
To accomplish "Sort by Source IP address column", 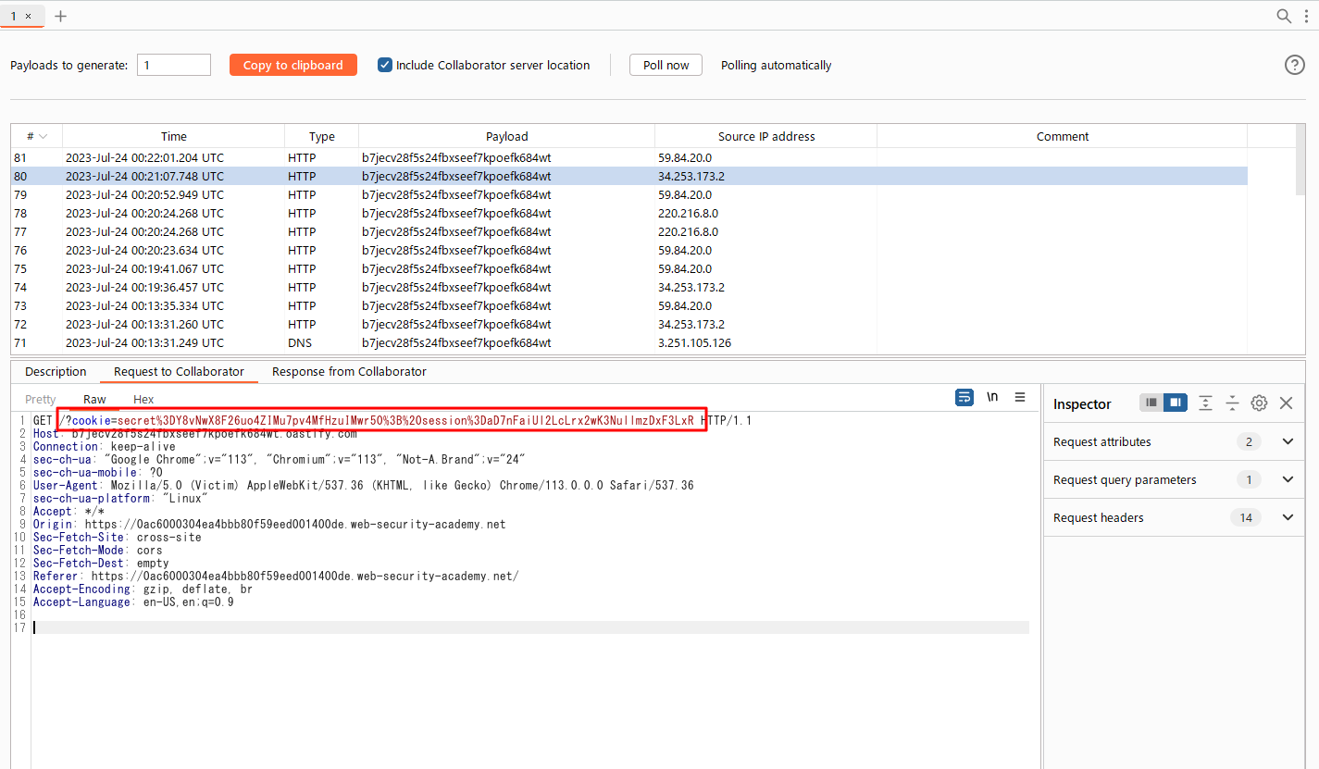I will click(766, 136).
